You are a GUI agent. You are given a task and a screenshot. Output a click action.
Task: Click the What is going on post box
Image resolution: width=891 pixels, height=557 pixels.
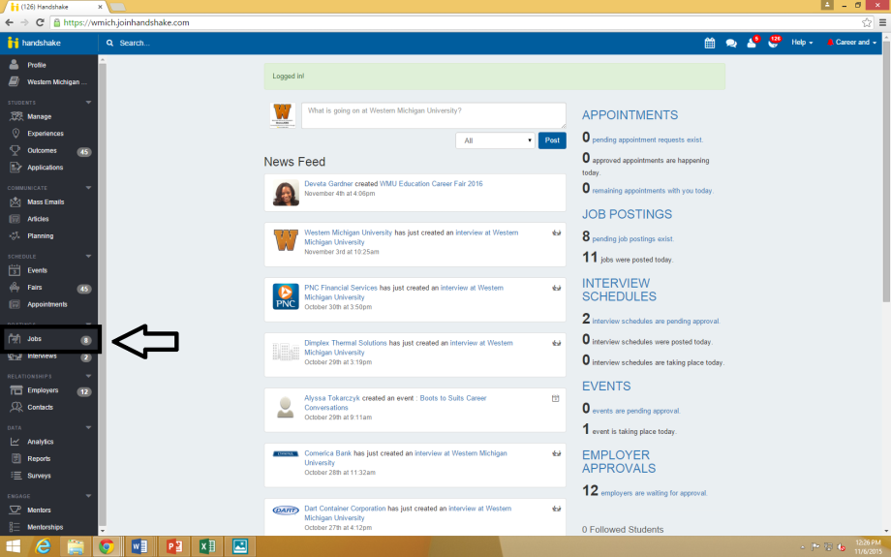point(434,115)
